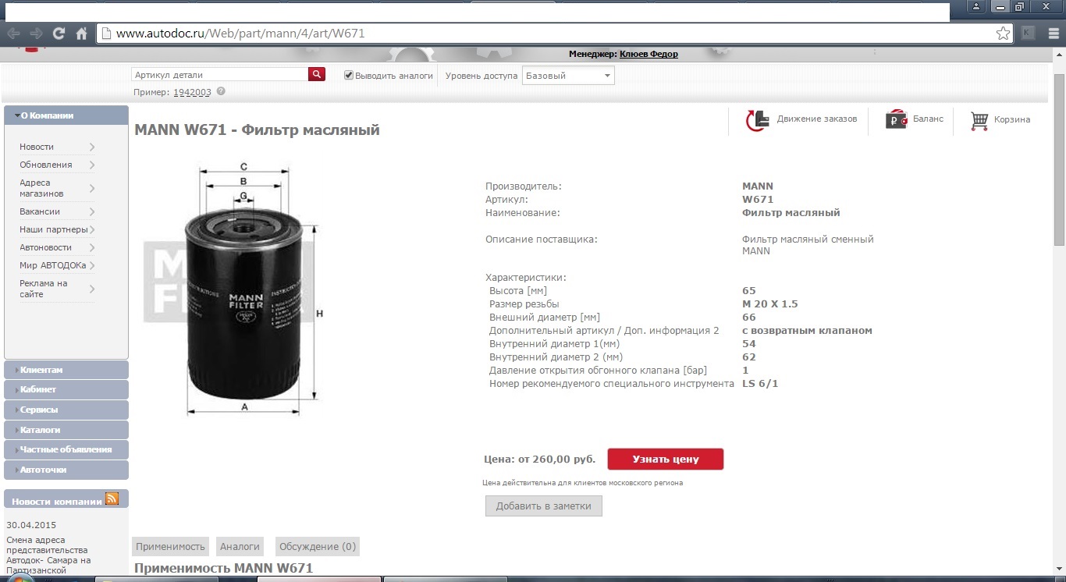The image size is (1066, 582).
Task: Expand the Кабинет sidebar section
Action: pos(66,389)
